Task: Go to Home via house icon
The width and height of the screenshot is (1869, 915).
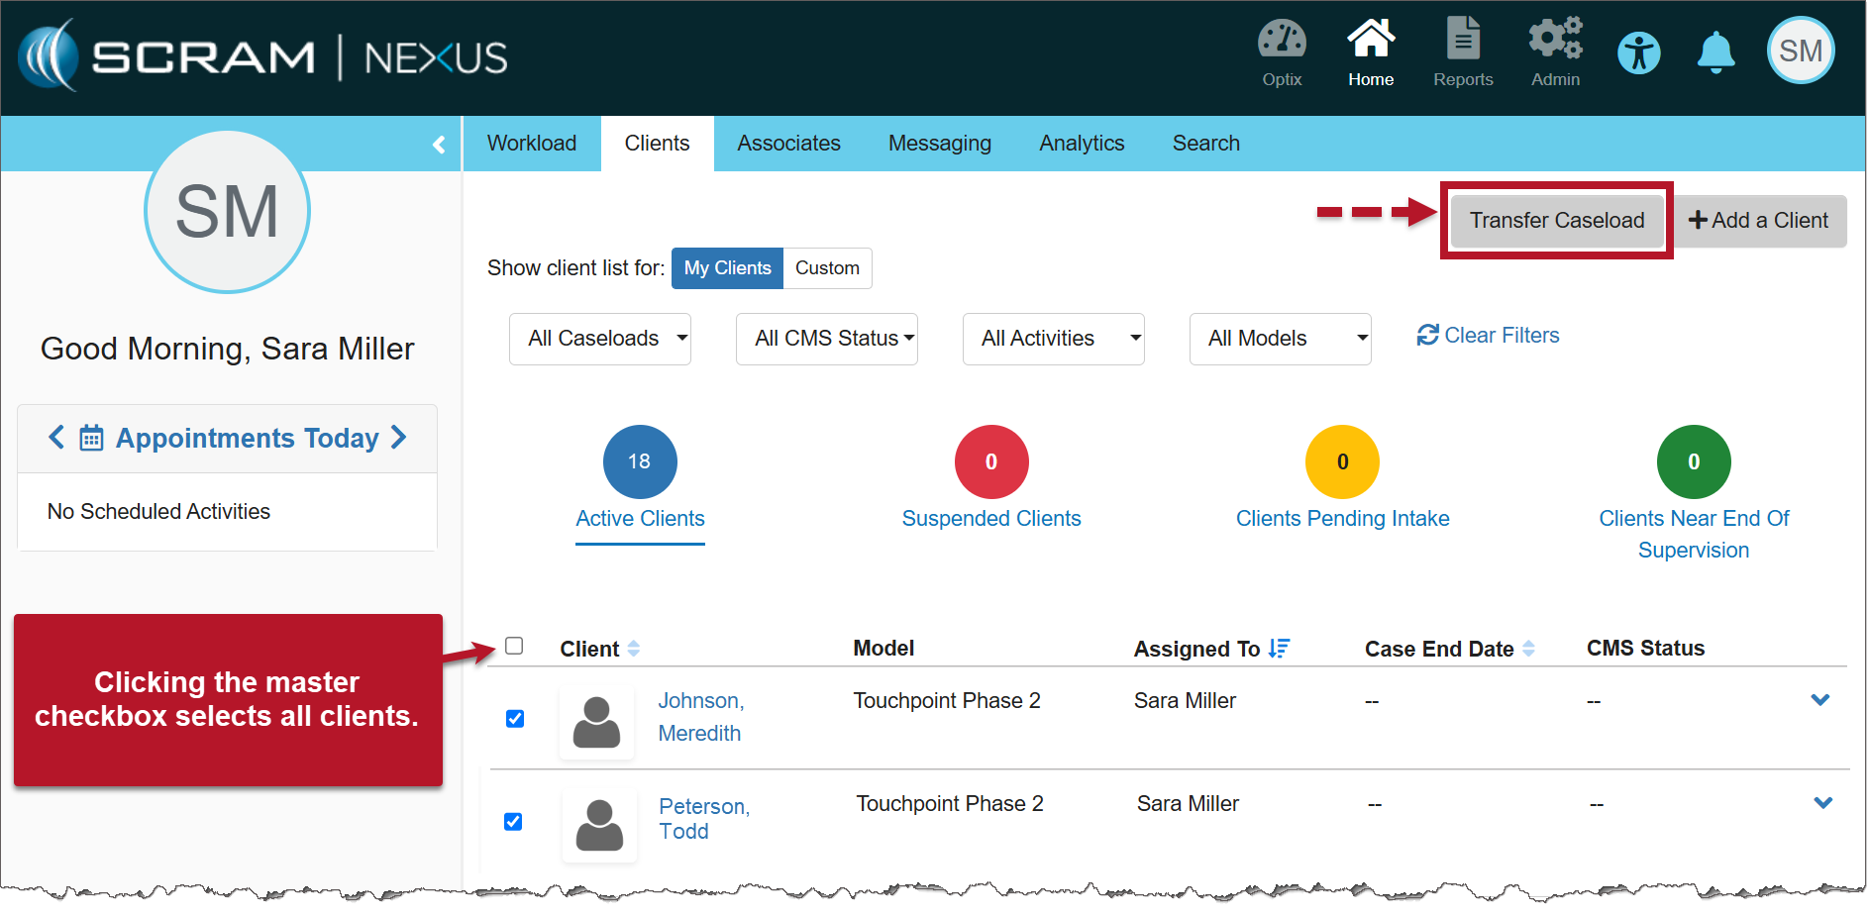Action: point(1370,42)
